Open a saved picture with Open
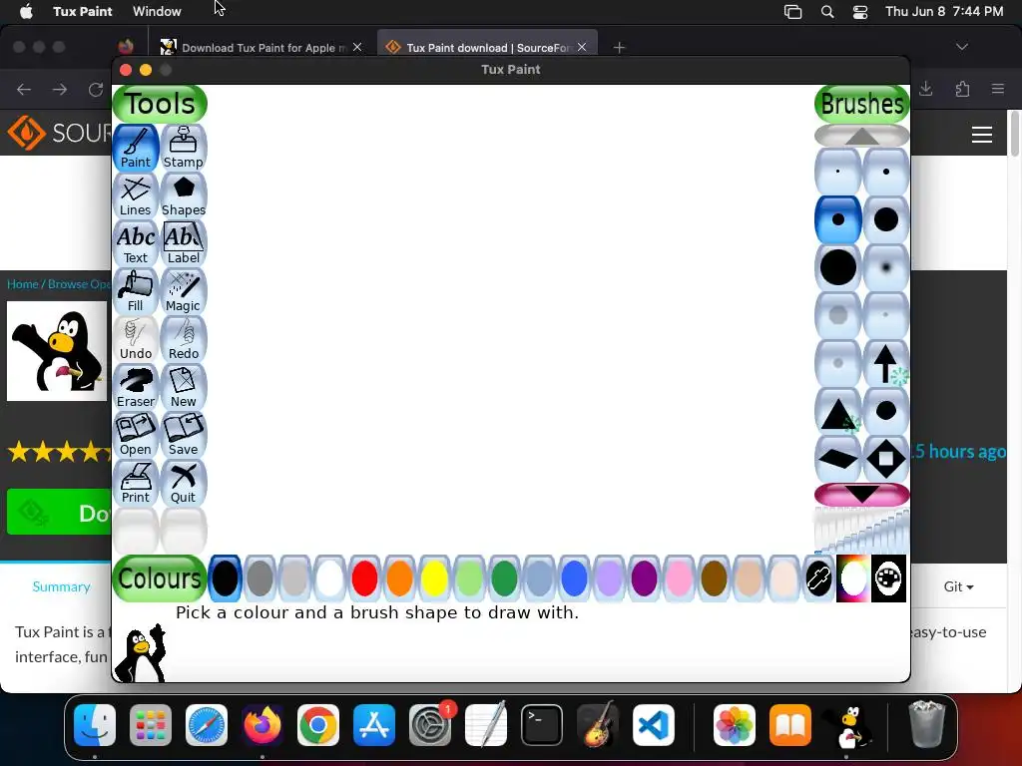 (x=136, y=435)
